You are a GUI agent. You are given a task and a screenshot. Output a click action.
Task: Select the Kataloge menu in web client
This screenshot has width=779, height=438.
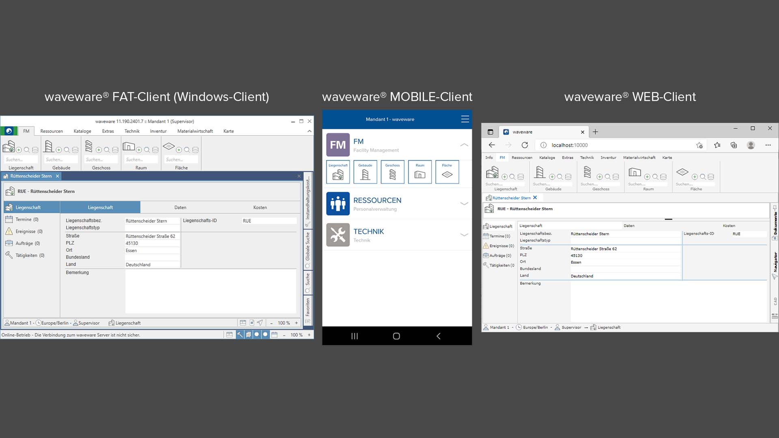point(547,157)
